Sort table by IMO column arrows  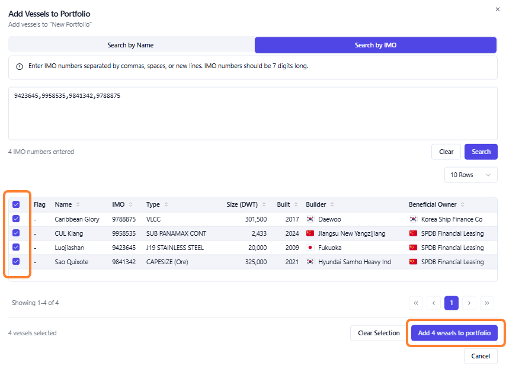coord(131,204)
